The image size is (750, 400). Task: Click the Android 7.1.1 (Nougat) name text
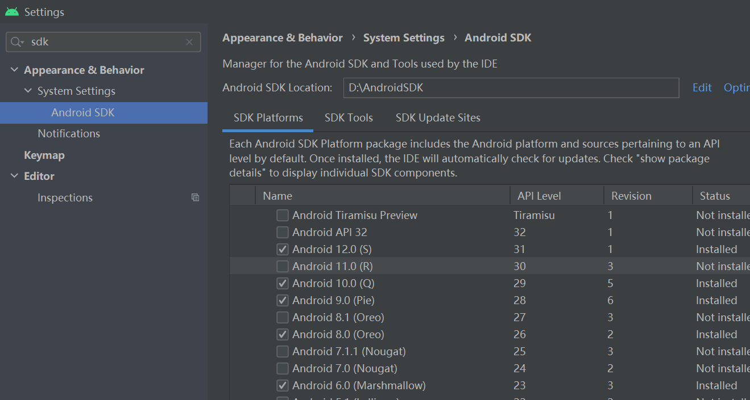(x=349, y=351)
